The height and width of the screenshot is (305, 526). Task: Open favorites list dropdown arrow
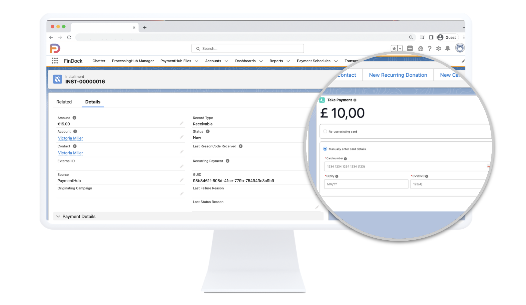point(400,48)
